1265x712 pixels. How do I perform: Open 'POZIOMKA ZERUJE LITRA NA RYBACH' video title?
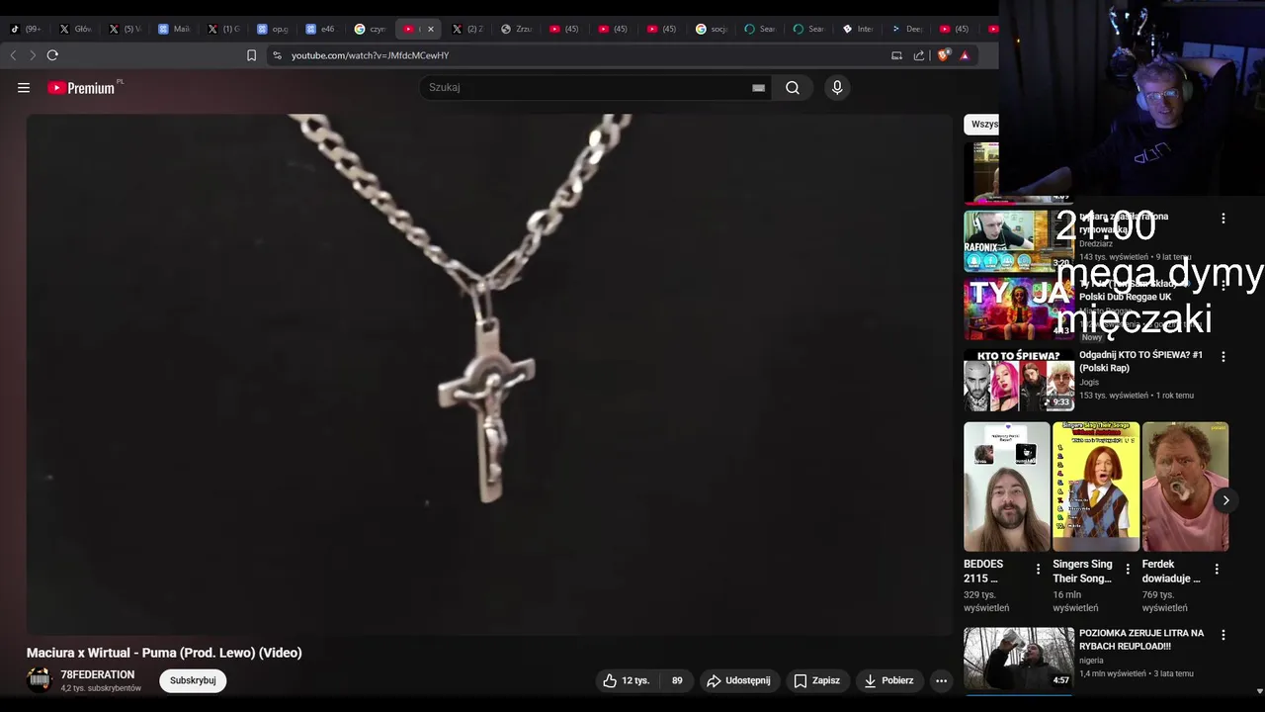(1141, 640)
